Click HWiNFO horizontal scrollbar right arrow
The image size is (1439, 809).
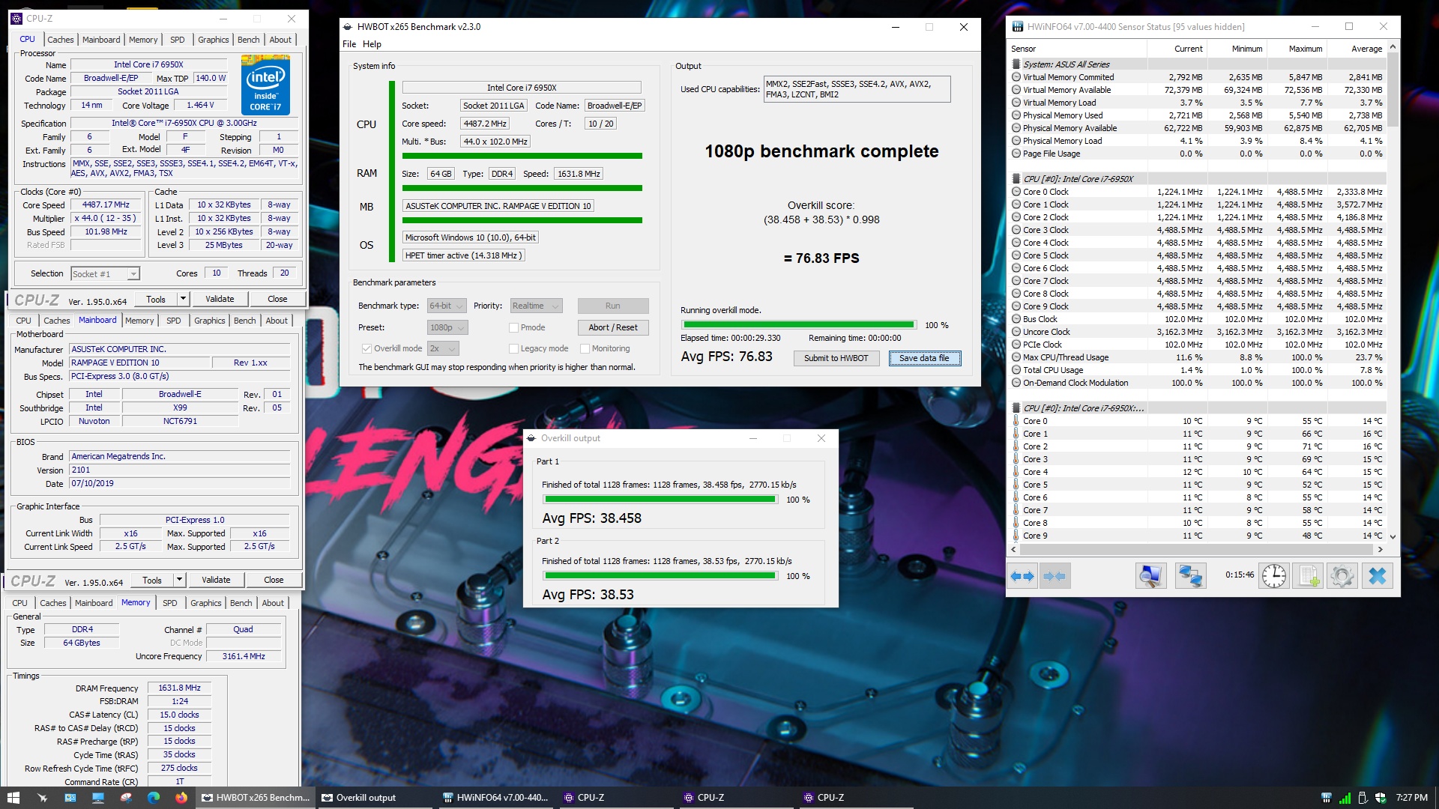coord(1380,549)
